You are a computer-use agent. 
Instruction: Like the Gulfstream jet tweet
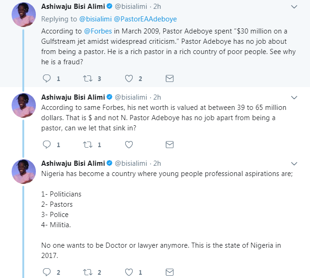click(x=130, y=78)
